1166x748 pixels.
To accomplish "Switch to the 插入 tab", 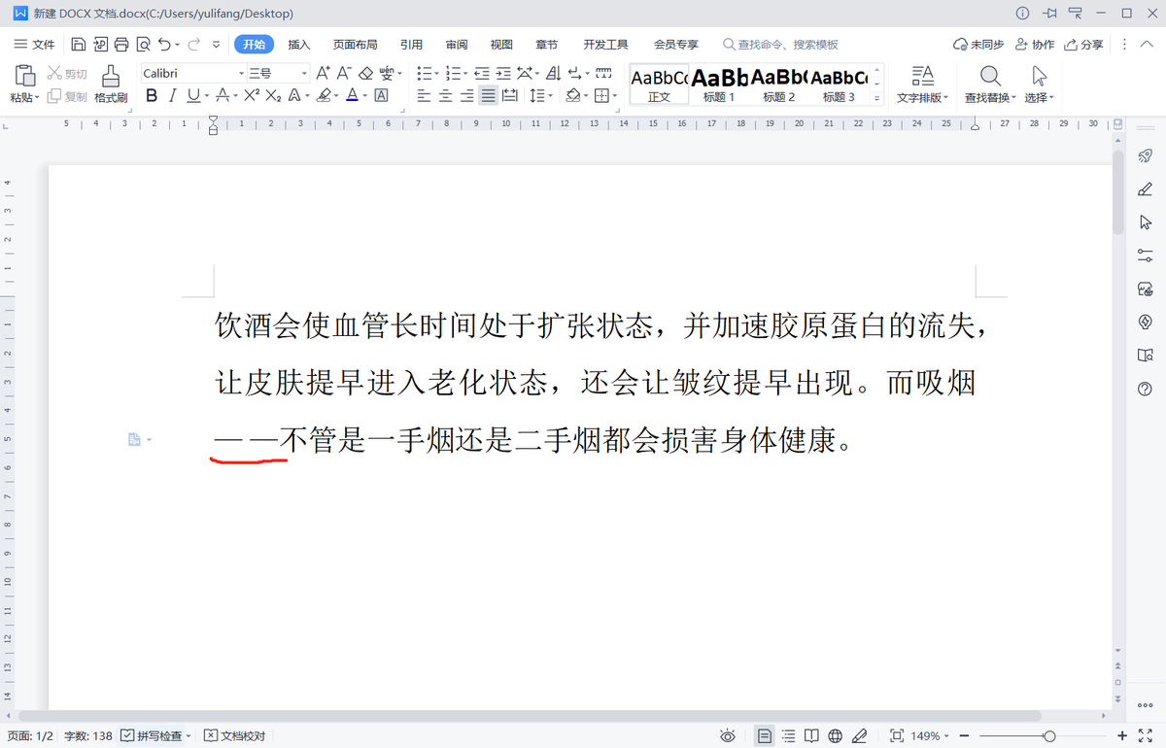I will click(299, 45).
